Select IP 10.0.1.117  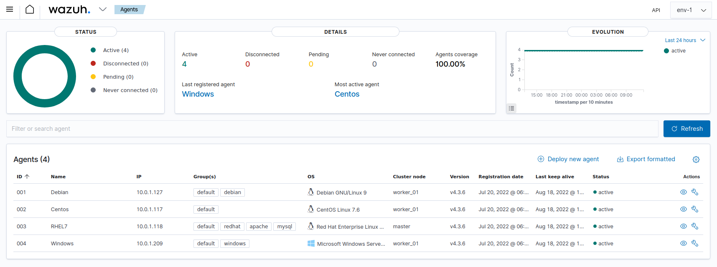tap(149, 209)
